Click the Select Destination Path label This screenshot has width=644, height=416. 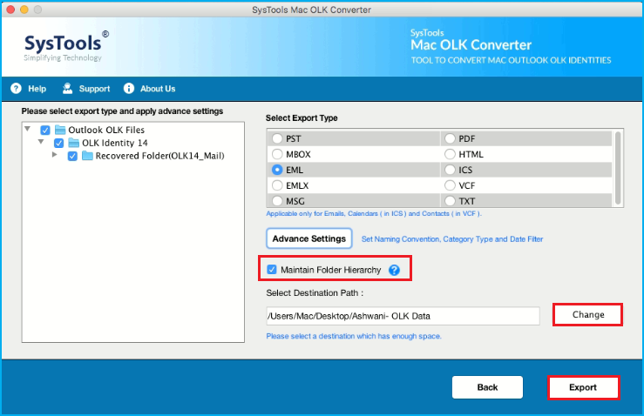pyautogui.click(x=315, y=293)
